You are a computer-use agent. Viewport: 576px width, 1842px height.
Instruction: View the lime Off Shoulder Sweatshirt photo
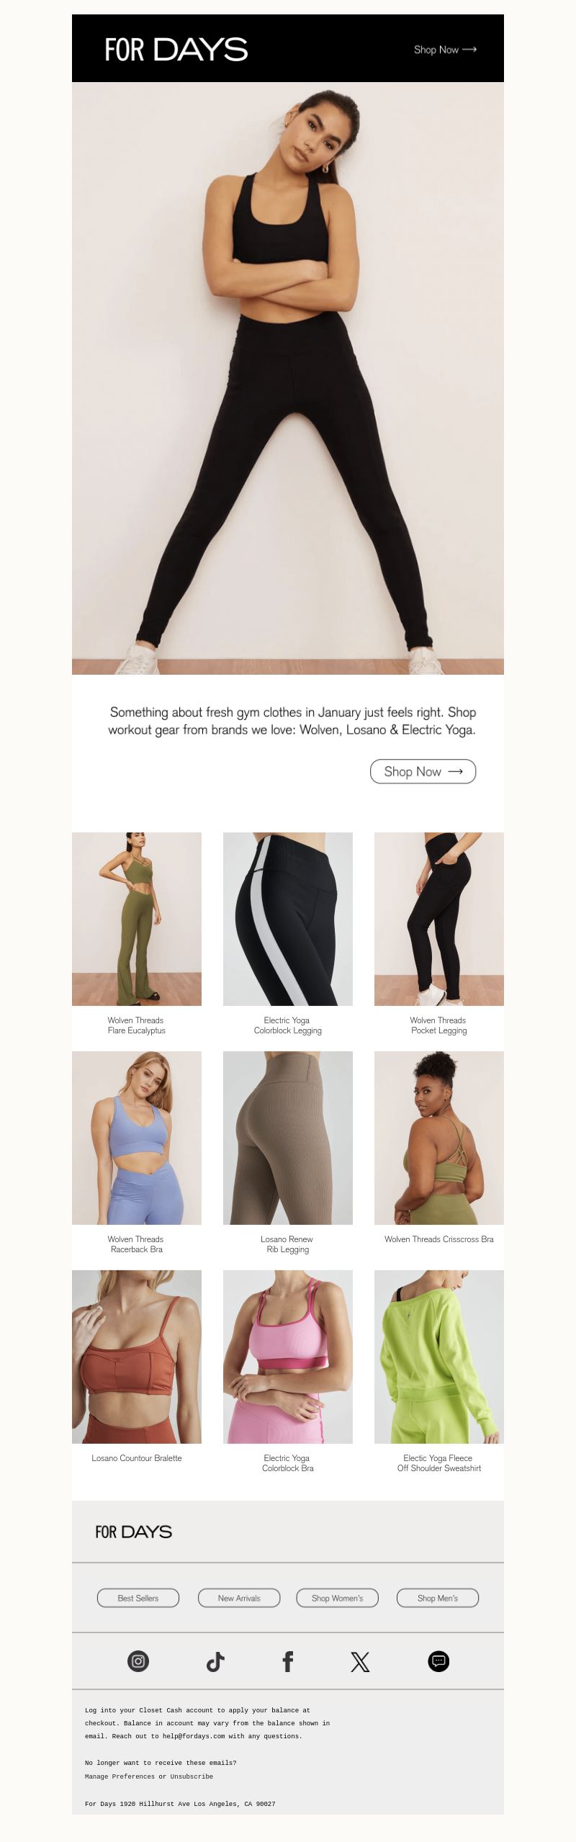coord(439,1357)
